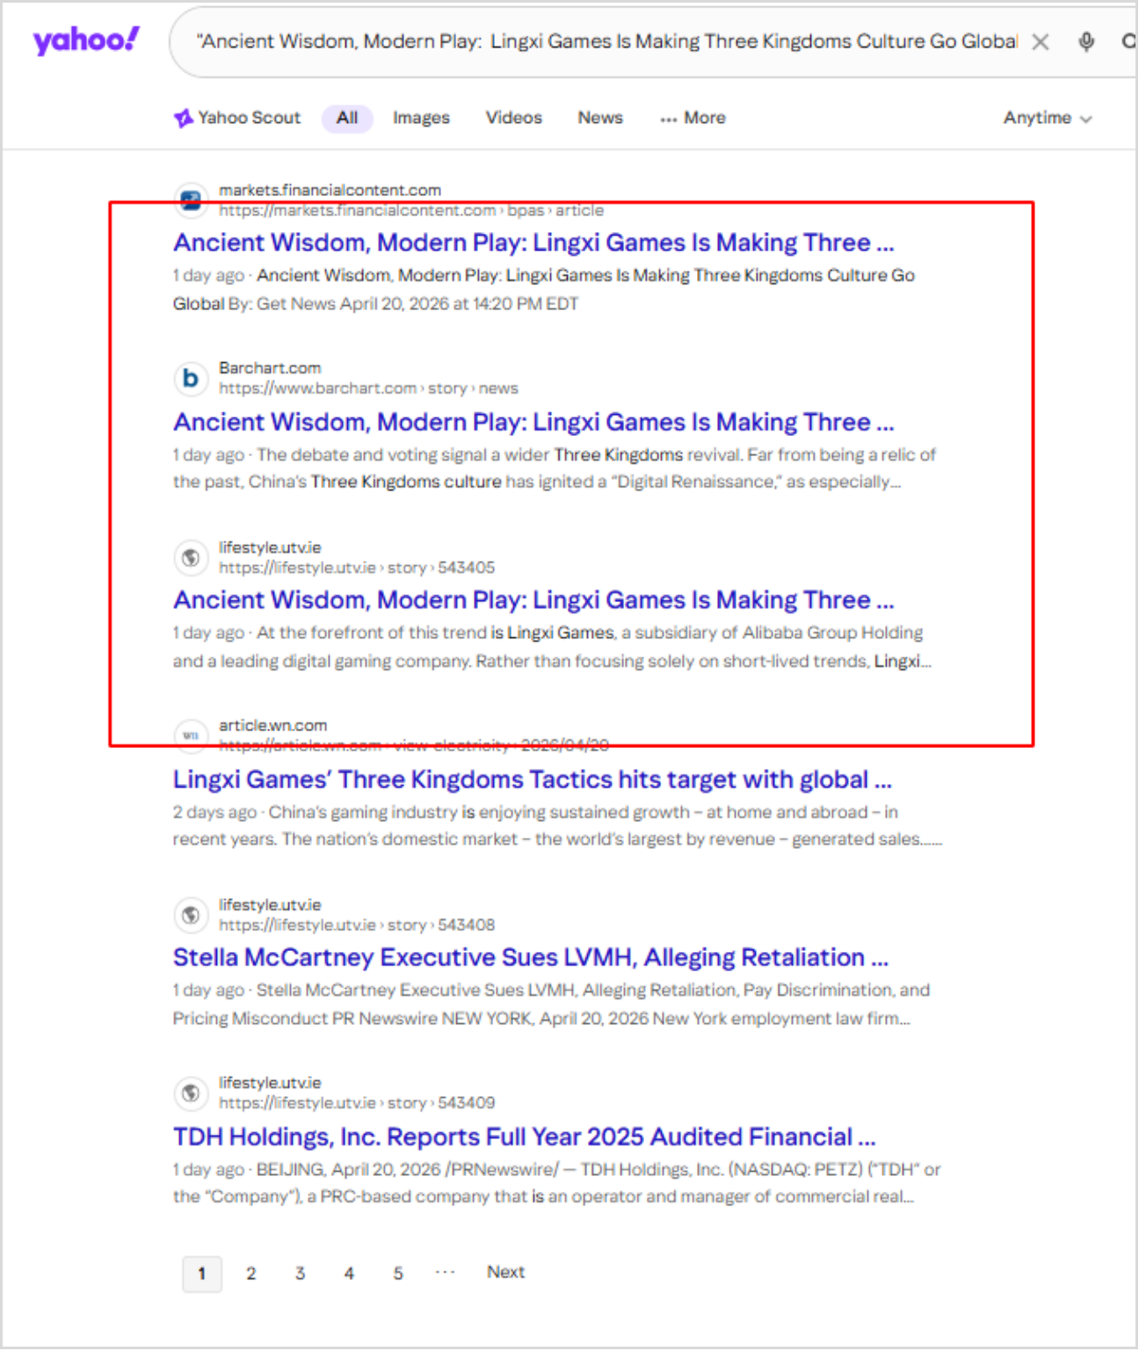
Task: Open Stella McCartney Executive Sues LVMH headline
Action: point(531,957)
